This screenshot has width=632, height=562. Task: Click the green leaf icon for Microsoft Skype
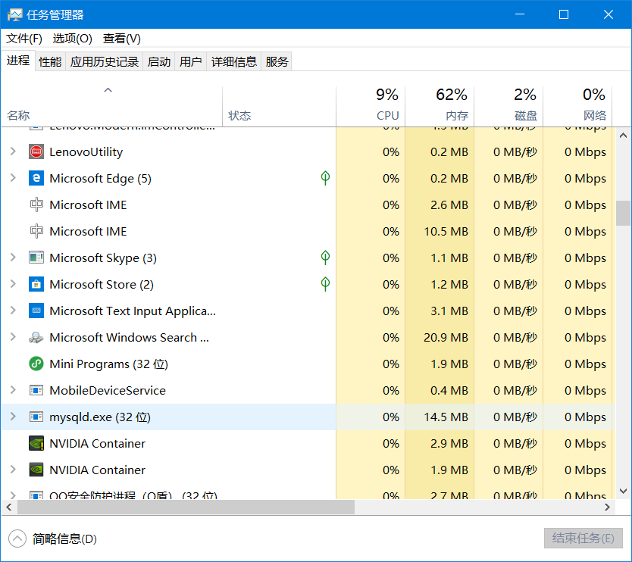click(325, 258)
